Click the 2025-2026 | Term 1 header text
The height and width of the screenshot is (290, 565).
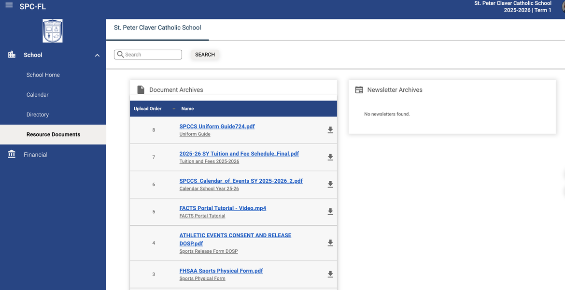pos(527,10)
